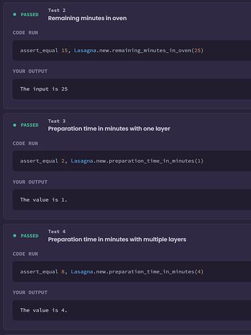Click the YOUR OUTPUT heading in Test 3
Viewport: 251px width, 335px height.
30,182
